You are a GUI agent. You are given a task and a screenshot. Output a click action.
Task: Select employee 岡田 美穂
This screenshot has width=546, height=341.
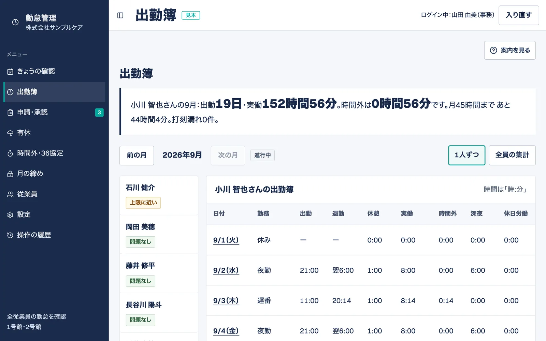159,235
